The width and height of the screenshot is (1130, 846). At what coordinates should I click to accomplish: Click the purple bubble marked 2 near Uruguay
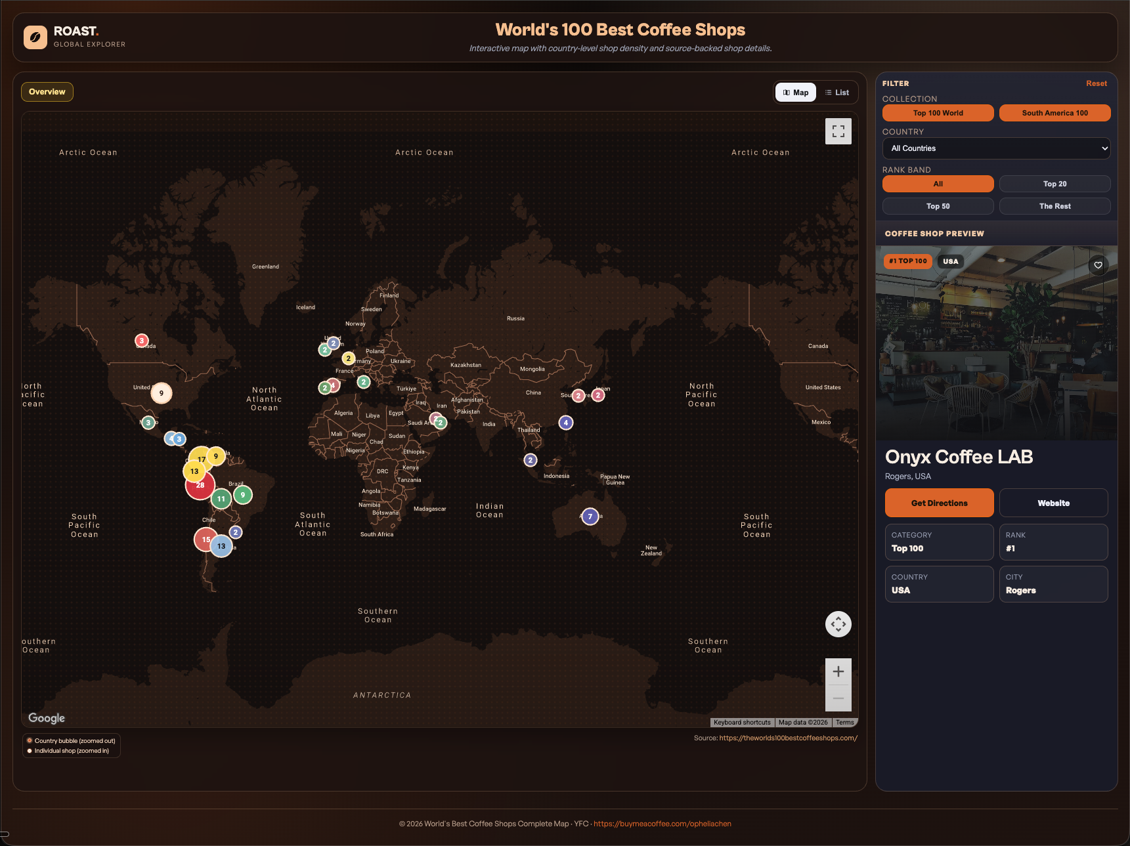236,532
